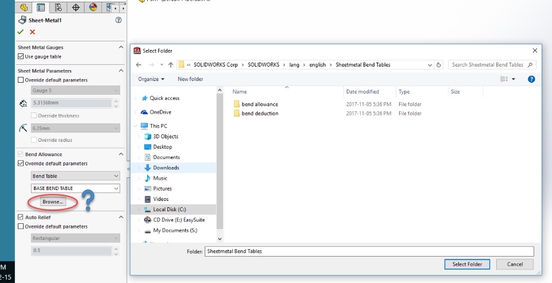Go back in Select Folder dialog
This screenshot has height=283, width=552.
tap(139, 65)
